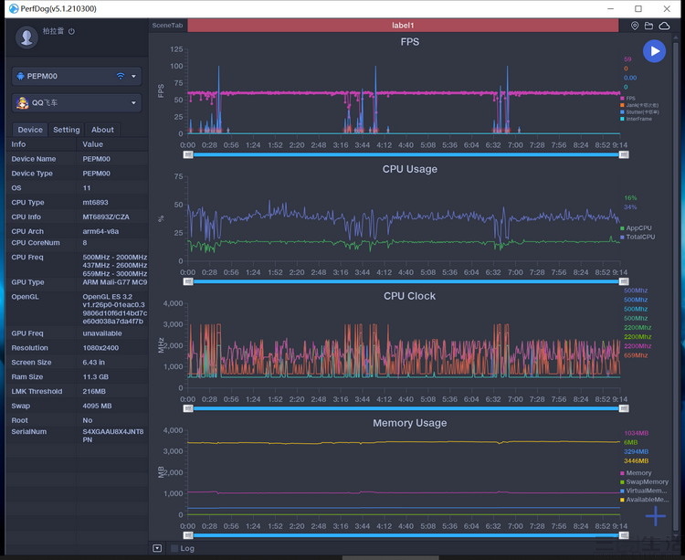Image resolution: width=685 pixels, height=560 pixels.
Task: Toggle InterFrame legend series
Action: point(636,119)
